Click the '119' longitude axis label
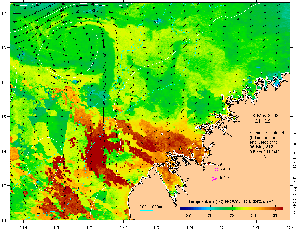 tap(24, 227)
